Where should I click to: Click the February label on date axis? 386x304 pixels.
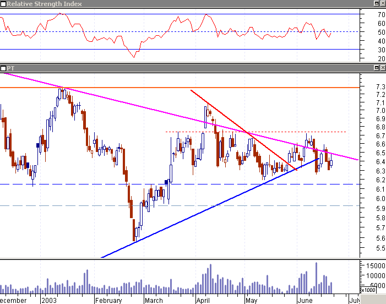[108, 300]
